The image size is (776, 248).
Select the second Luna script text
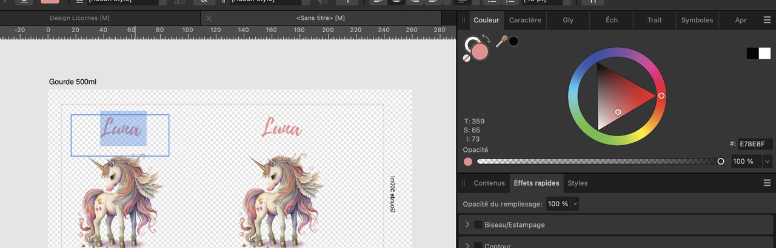click(x=282, y=128)
